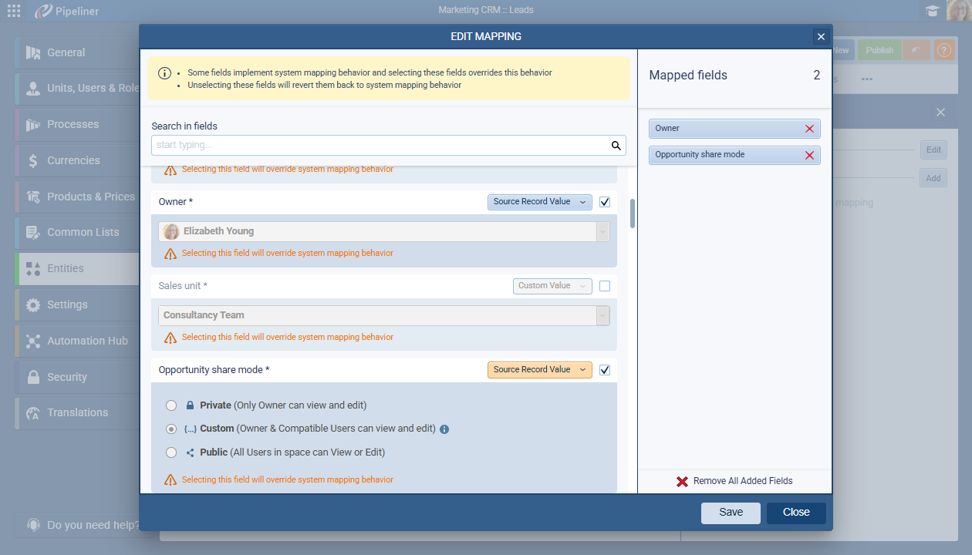
Task: Click Remove All Added Fields
Action: [734, 481]
